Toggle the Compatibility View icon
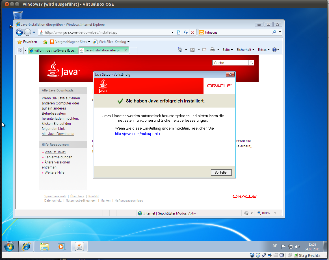This screenshot has height=260, width=329. 179,32
